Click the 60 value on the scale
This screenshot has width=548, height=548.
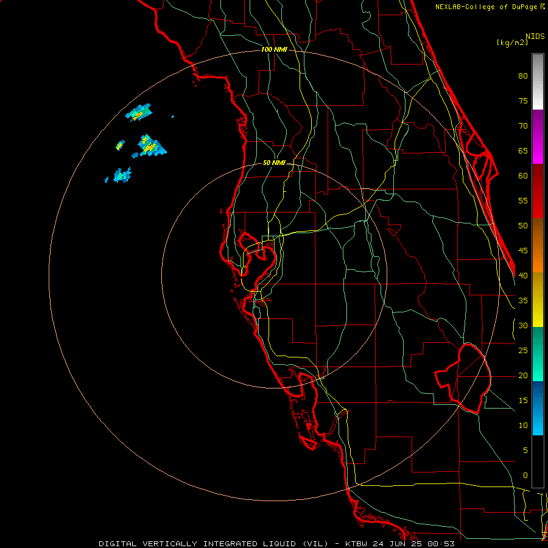(x=523, y=176)
